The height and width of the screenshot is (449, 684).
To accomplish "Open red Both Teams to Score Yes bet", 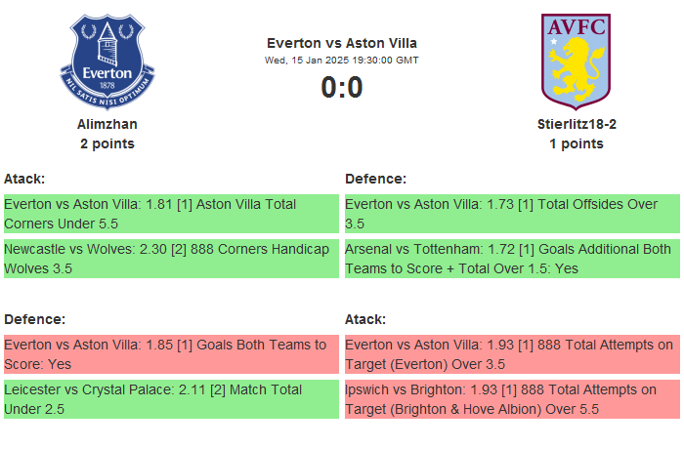I will [x=170, y=354].
